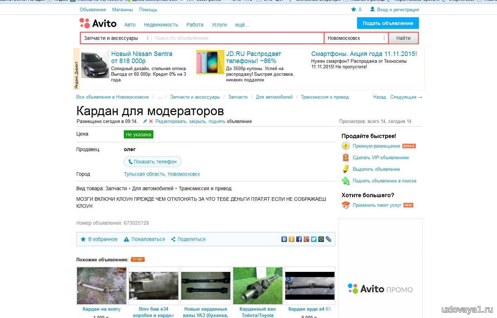Open Карданный вал Тойота/Toyota thumbnail
497x318 pixels.
point(258,286)
